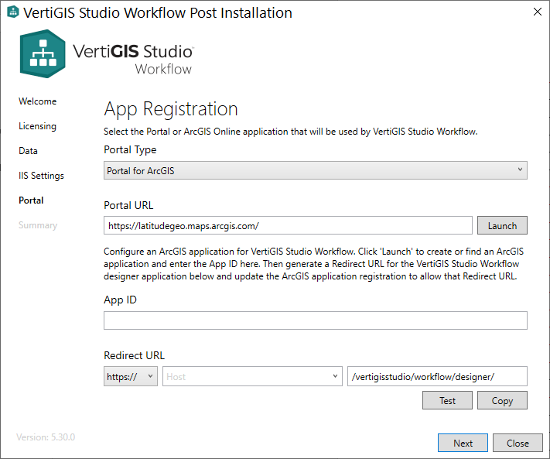
Task: Proceed with the Next button
Action: (463, 444)
